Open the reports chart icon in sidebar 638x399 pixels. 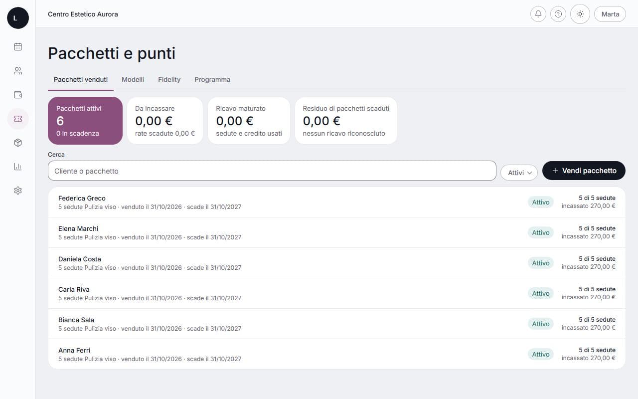(x=18, y=167)
